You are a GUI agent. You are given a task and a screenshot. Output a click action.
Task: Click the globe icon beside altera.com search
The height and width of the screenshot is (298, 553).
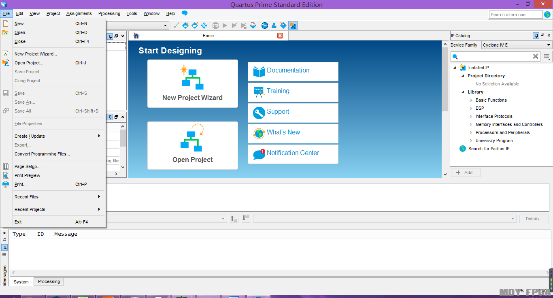pyautogui.click(x=547, y=15)
